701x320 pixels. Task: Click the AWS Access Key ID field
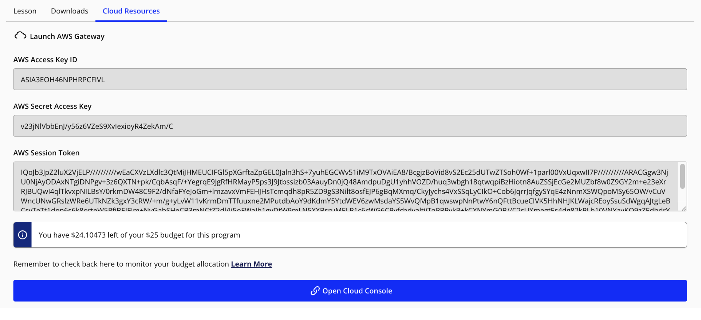coord(350,79)
